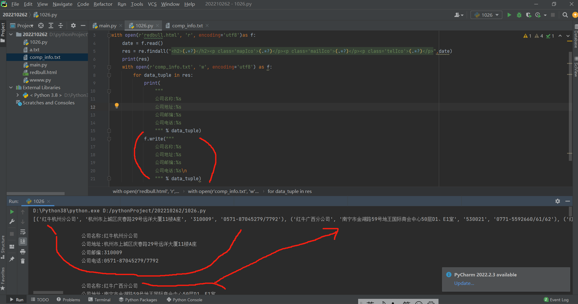The height and width of the screenshot is (304, 578).
Task: Toggle code fold marker on line 7
Action: coord(109,67)
